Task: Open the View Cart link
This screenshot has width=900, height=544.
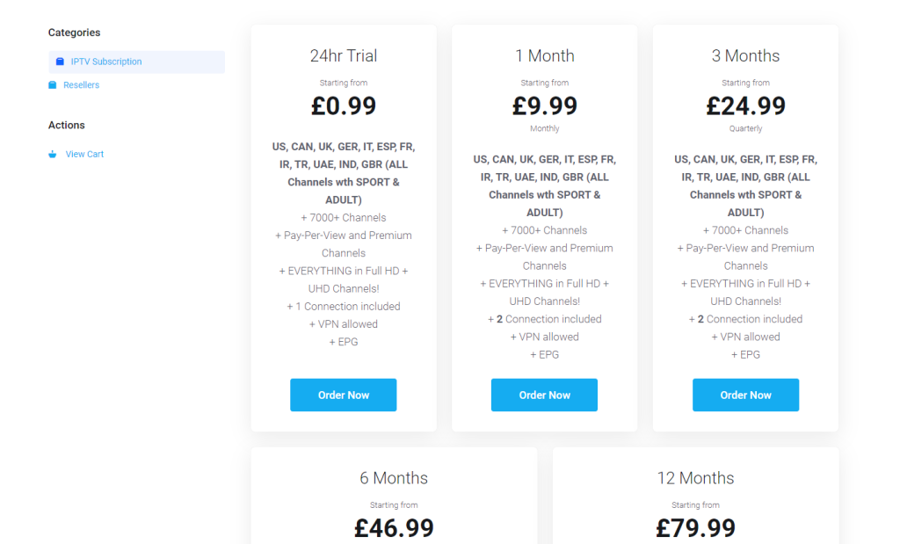Action: [84, 154]
